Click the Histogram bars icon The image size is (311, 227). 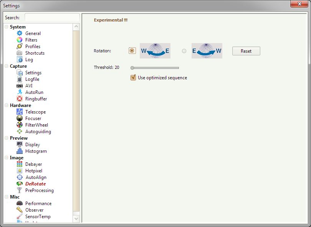(20, 151)
